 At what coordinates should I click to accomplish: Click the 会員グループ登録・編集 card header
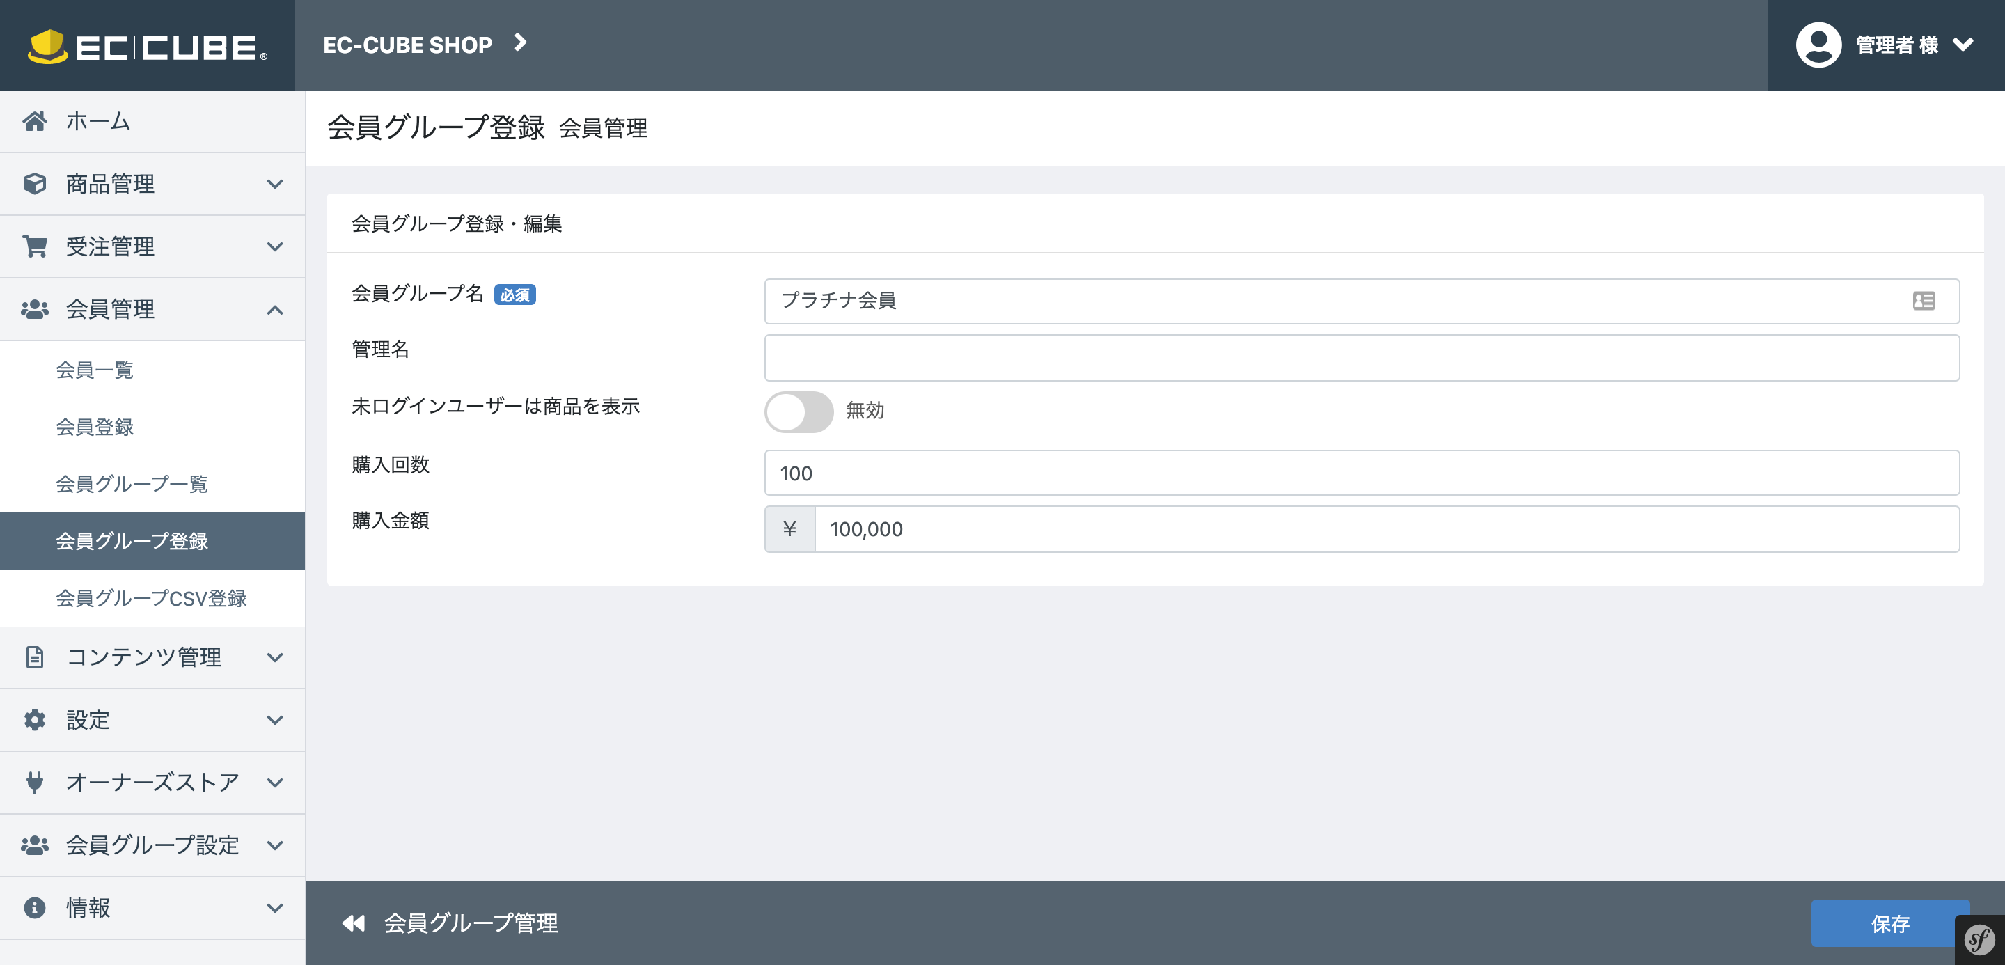pos(457,223)
